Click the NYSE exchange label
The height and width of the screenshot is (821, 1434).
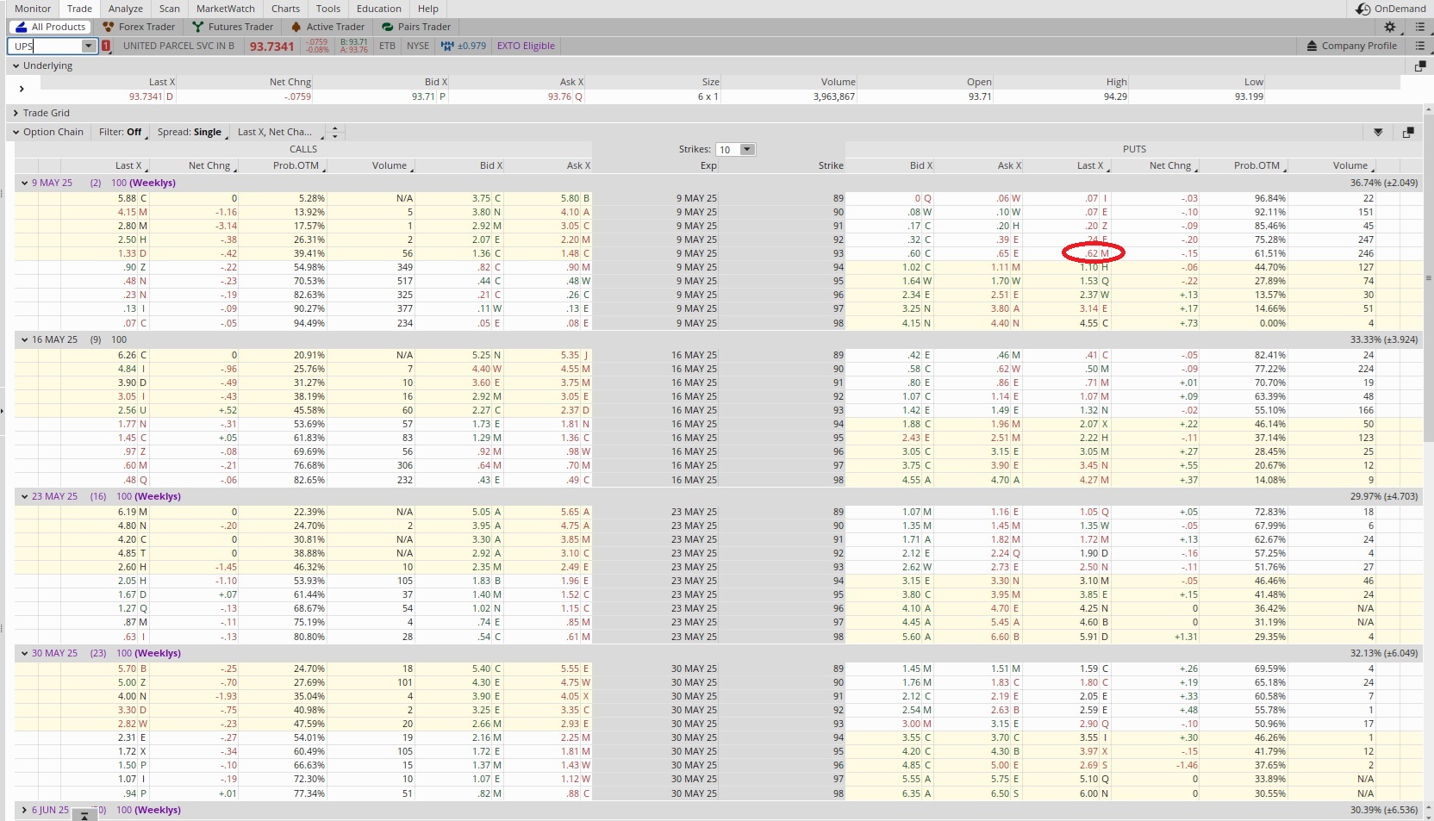click(418, 46)
